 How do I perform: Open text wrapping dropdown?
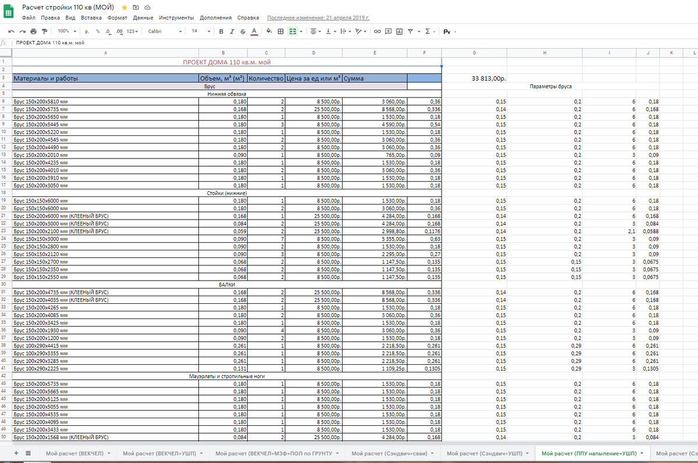pyautogui.click(x=346, y=31)
